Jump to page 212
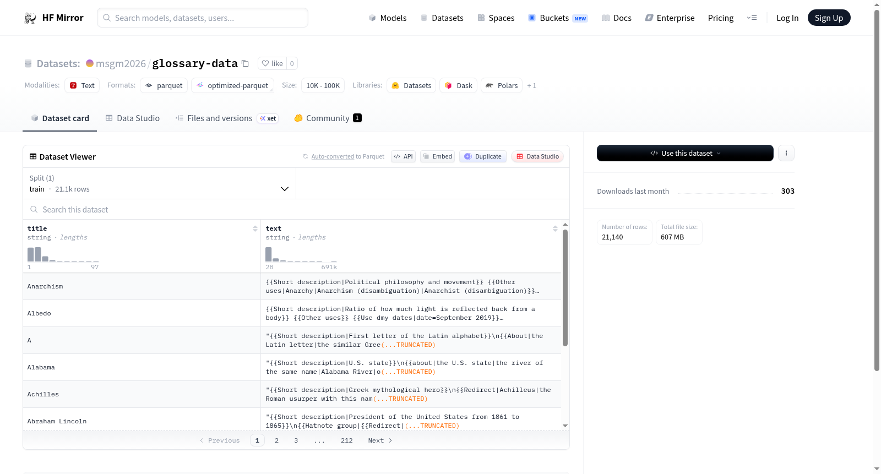Viewport: 881px width, 474px height. pyautogui.click(x=346, y=440)
